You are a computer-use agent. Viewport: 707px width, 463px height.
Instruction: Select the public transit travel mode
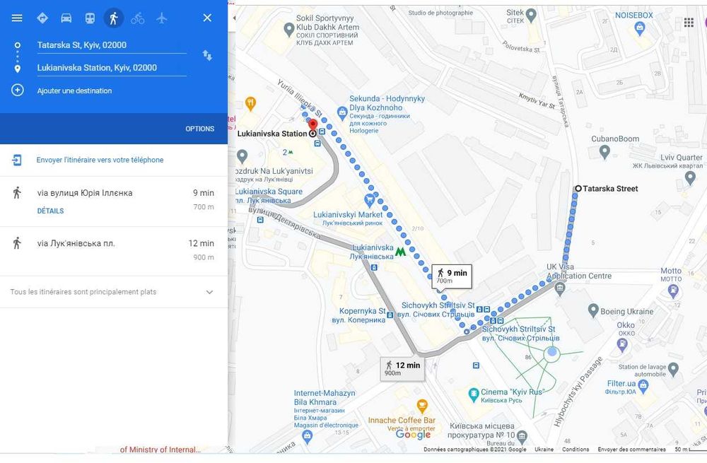[90, 18]
